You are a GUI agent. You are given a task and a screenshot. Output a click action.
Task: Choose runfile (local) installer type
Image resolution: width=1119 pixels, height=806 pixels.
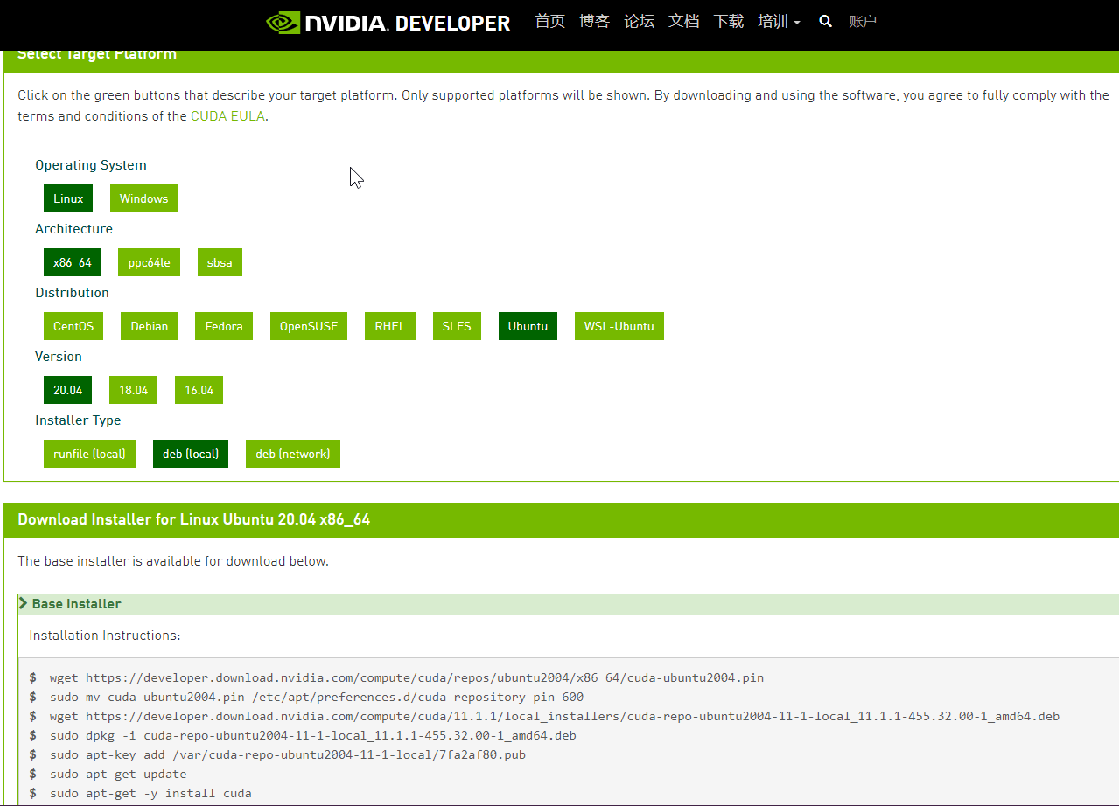coord(89,454)
